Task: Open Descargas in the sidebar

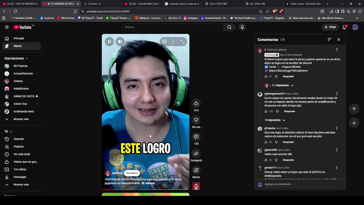Action: point(22,177)
